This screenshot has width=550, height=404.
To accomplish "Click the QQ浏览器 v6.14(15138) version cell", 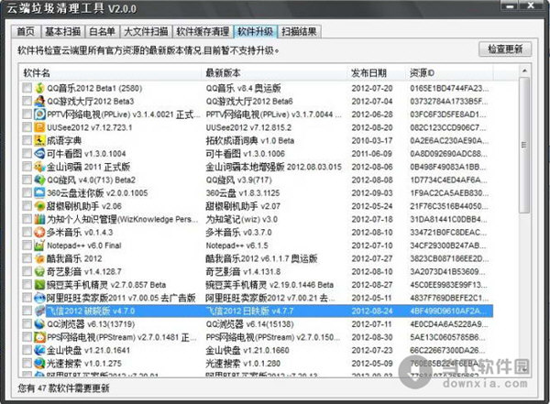I will click(x=249, y=324).
